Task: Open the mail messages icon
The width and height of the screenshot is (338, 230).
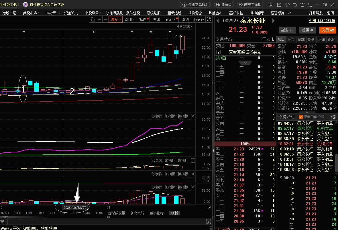Action: click(279, 5)
